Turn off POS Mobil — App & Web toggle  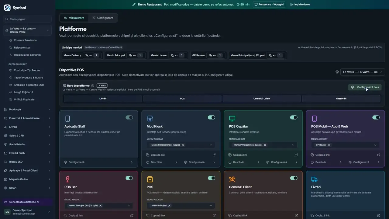376,117
